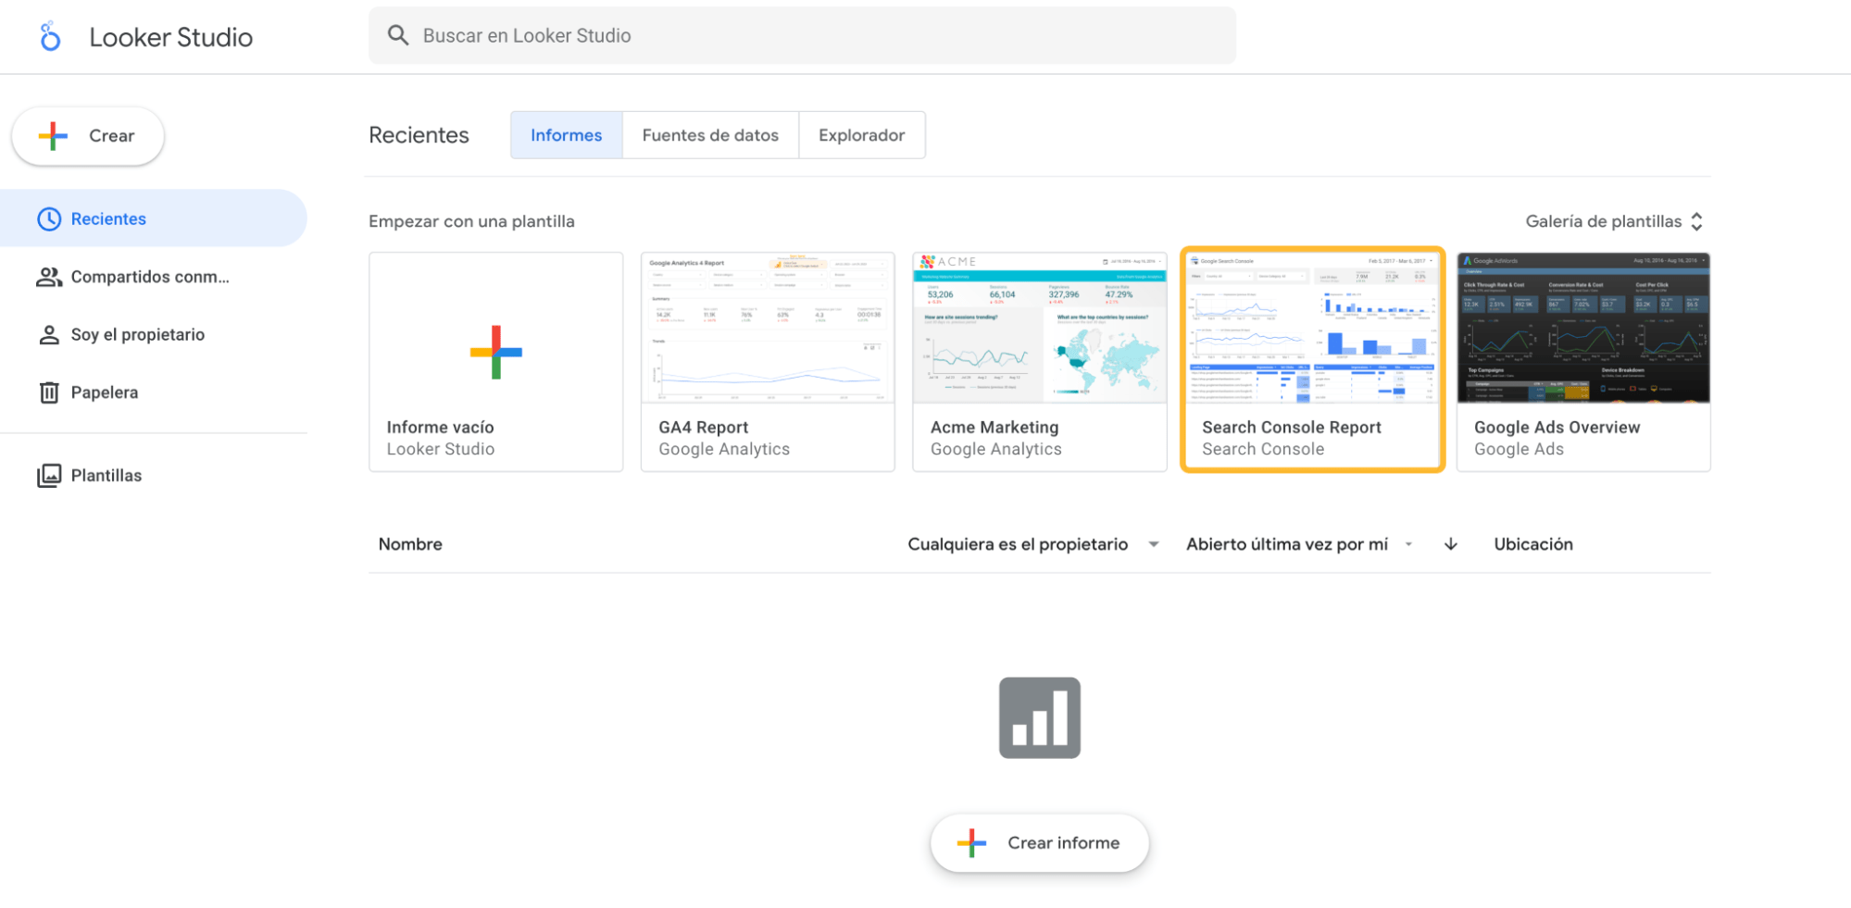Click the bar chart placeholder graphic
Viewport: 1851px width, 908px height.
pos(1039,718)
